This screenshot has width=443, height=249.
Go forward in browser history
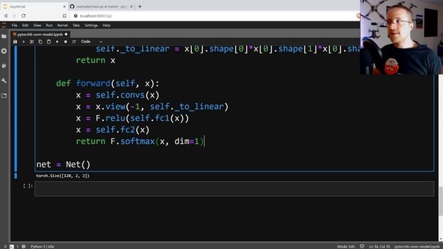(15, 16)
